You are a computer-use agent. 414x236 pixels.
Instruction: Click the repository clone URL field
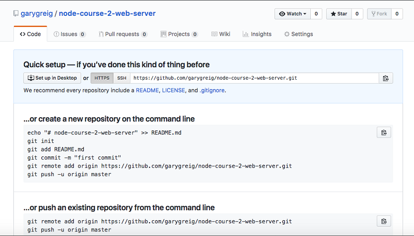254,78
